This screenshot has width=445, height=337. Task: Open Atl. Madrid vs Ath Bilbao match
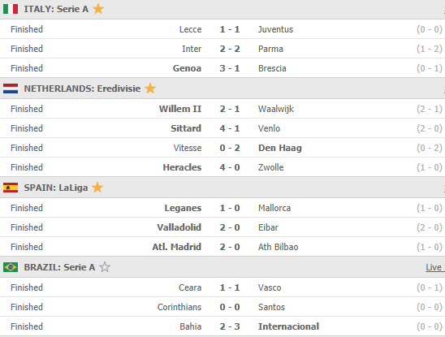point(222,247)
